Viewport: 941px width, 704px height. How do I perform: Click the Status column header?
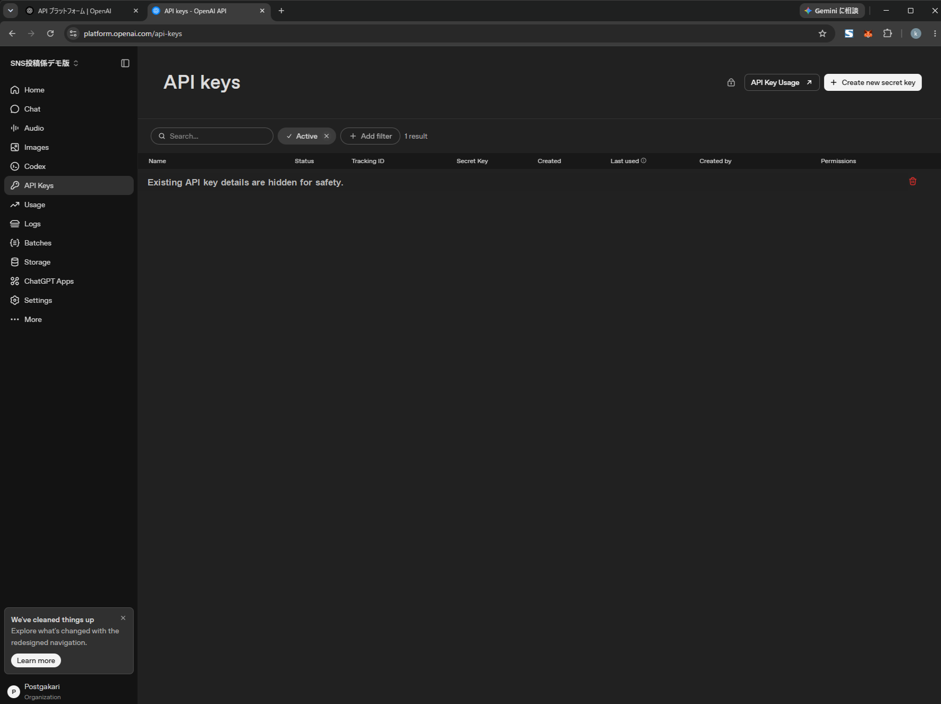point(304,161)
